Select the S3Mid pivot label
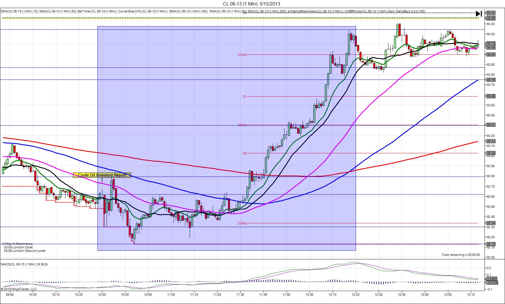 242,223
